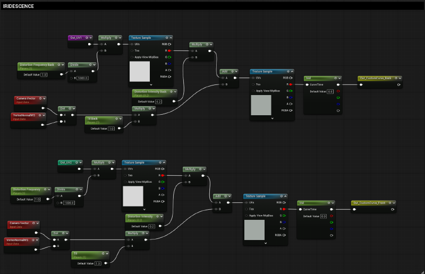Toggle Apply View MipBias pin on the top-left Texture Sample
The width and height of the screenshot is (425, 274).
pos(132,57)
